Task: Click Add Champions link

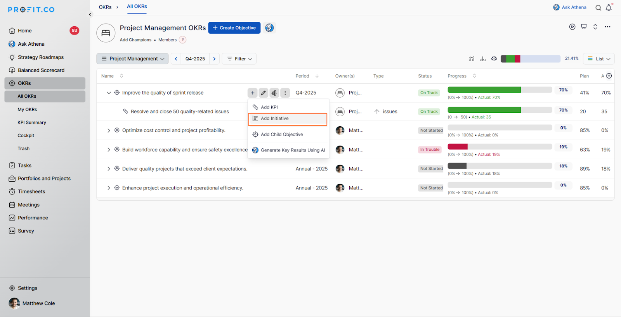Action: click(135, 40)
